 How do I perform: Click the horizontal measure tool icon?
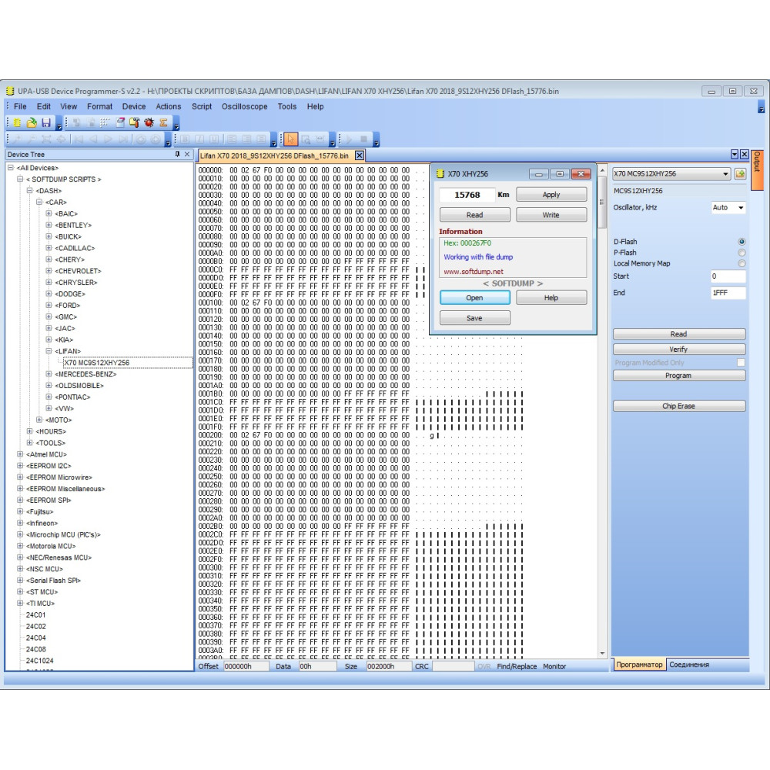point(320,139)
